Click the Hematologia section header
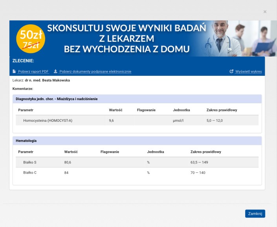Screen dimensions: 277x227 click(x=137, y=141)
